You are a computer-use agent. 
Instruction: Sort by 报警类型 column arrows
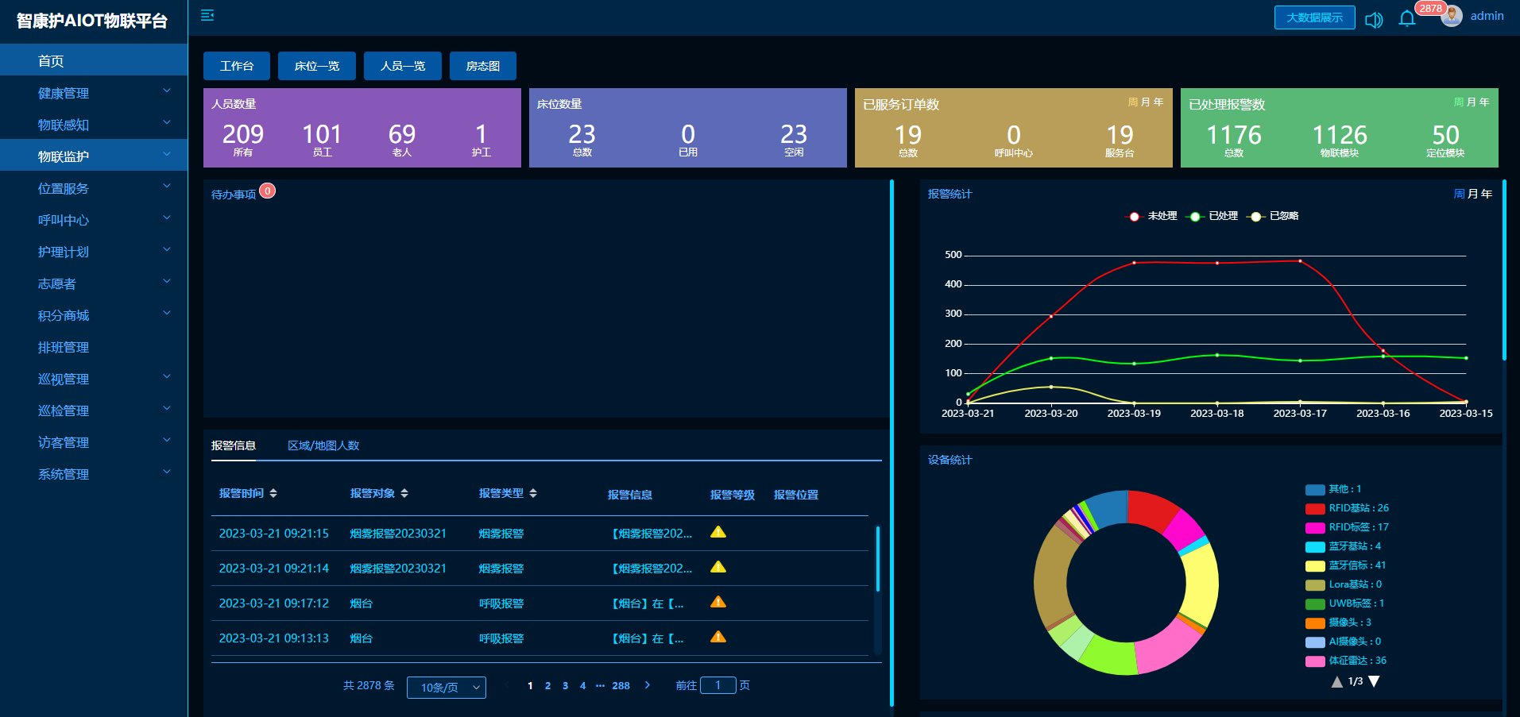[x=533, y=493]
